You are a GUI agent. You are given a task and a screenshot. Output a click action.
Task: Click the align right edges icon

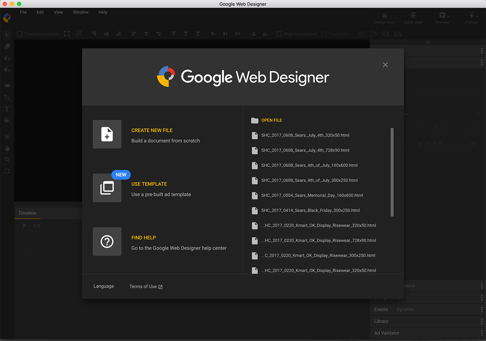click(x=158, y=34)
